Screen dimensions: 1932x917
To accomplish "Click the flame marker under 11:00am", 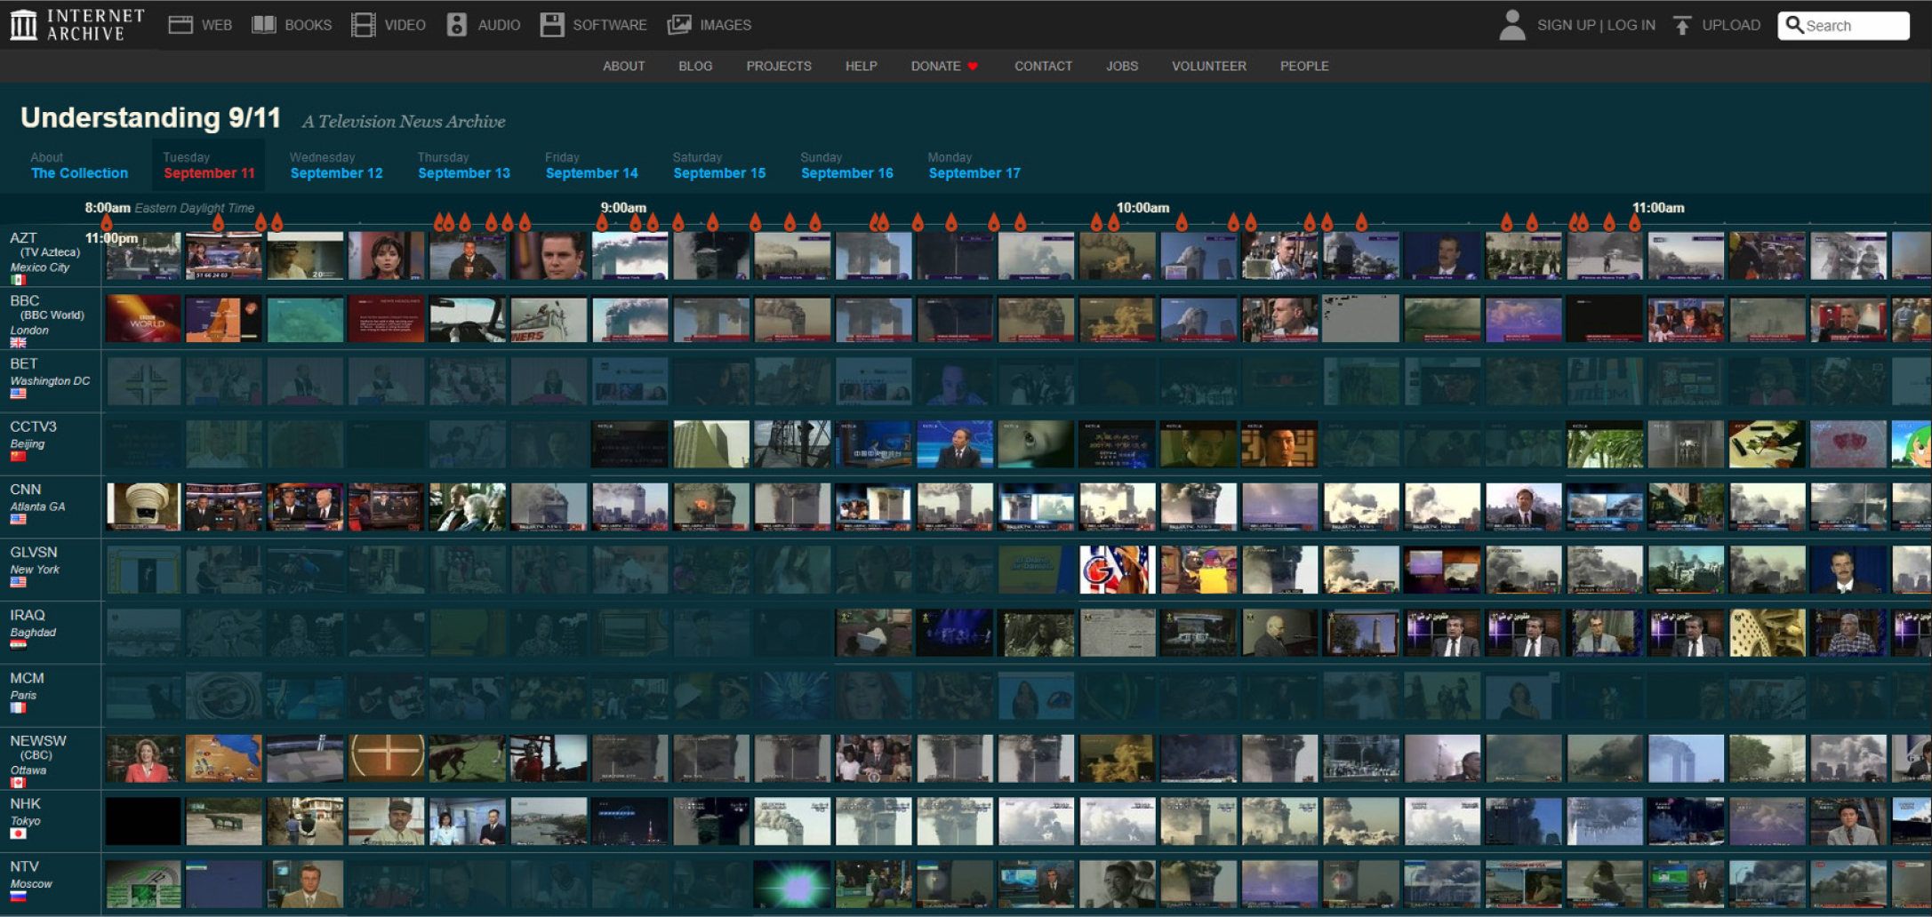I will point(1634,222).
